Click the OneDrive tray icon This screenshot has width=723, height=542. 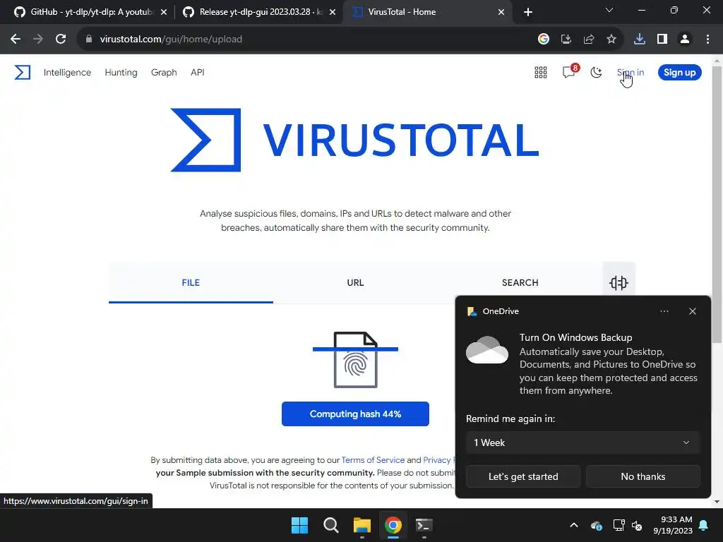[x=596, y=525]
